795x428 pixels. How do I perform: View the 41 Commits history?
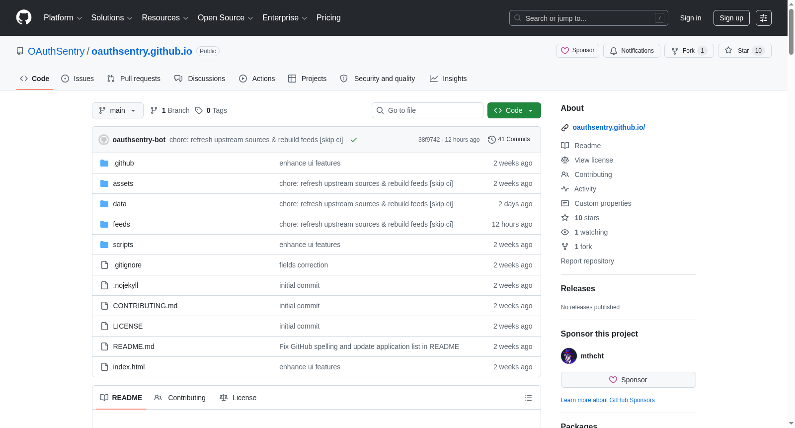click(509, 140)
